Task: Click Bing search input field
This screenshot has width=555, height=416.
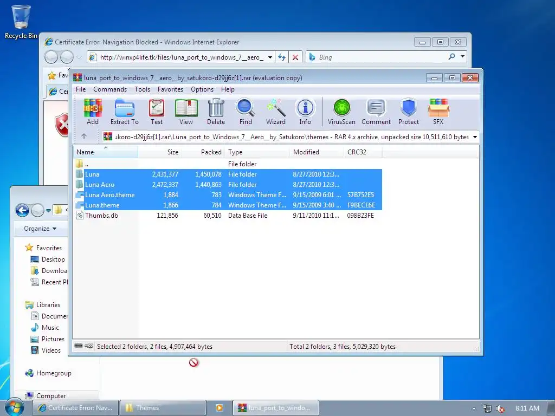Action: point(380,57)
